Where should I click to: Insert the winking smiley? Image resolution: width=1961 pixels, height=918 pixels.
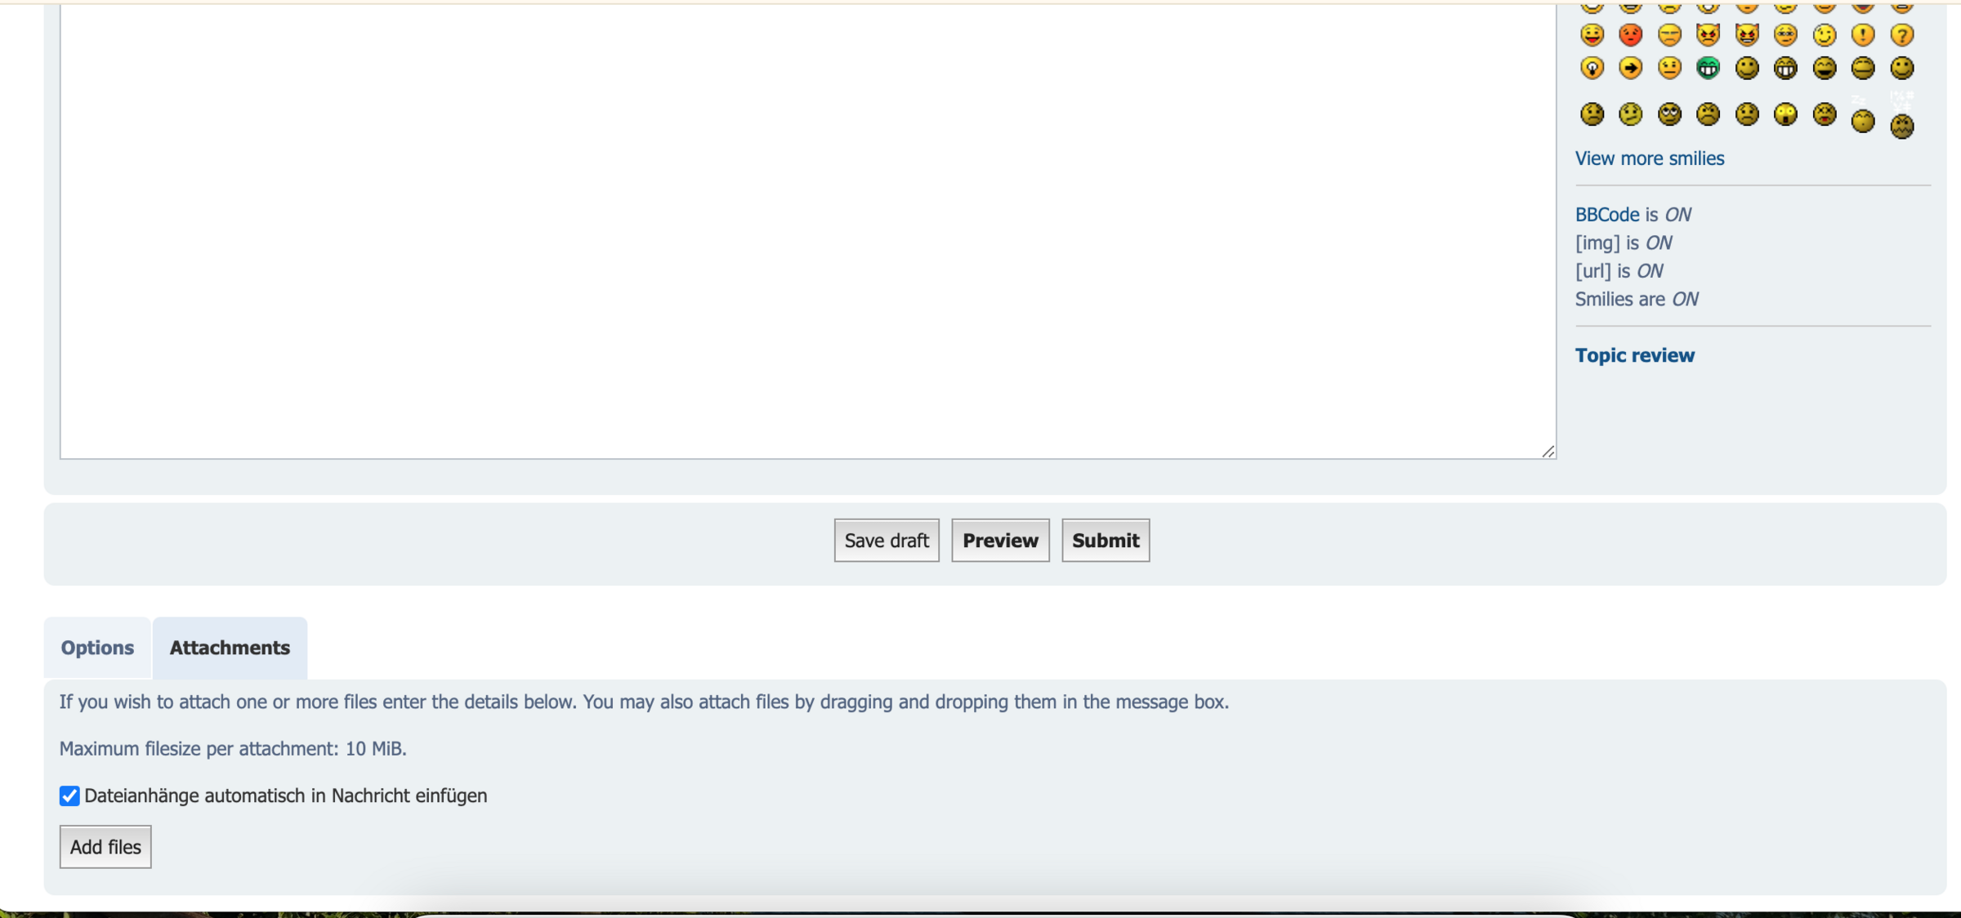pyautogui.click(x=1824, y=34)
